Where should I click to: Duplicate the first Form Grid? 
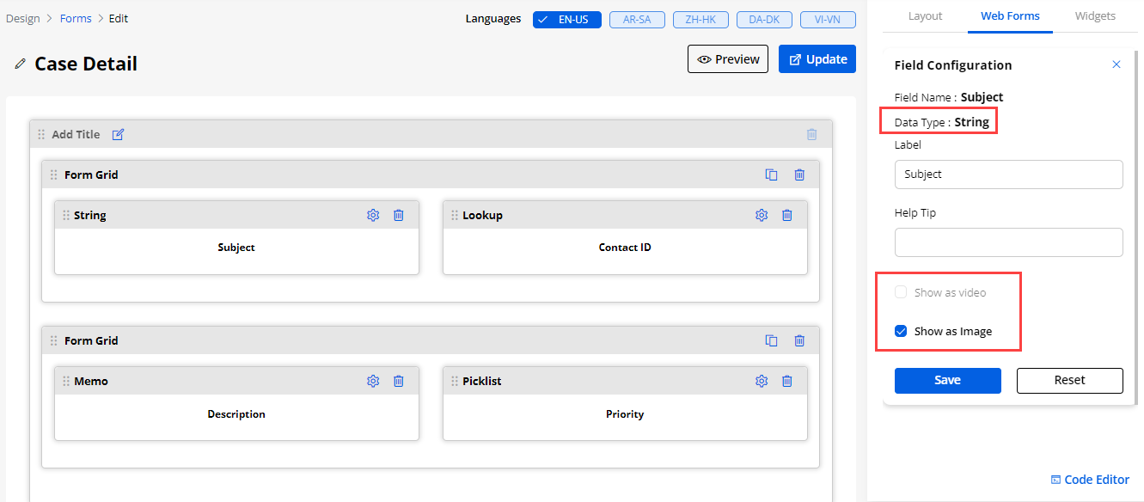tap(771, 174)
